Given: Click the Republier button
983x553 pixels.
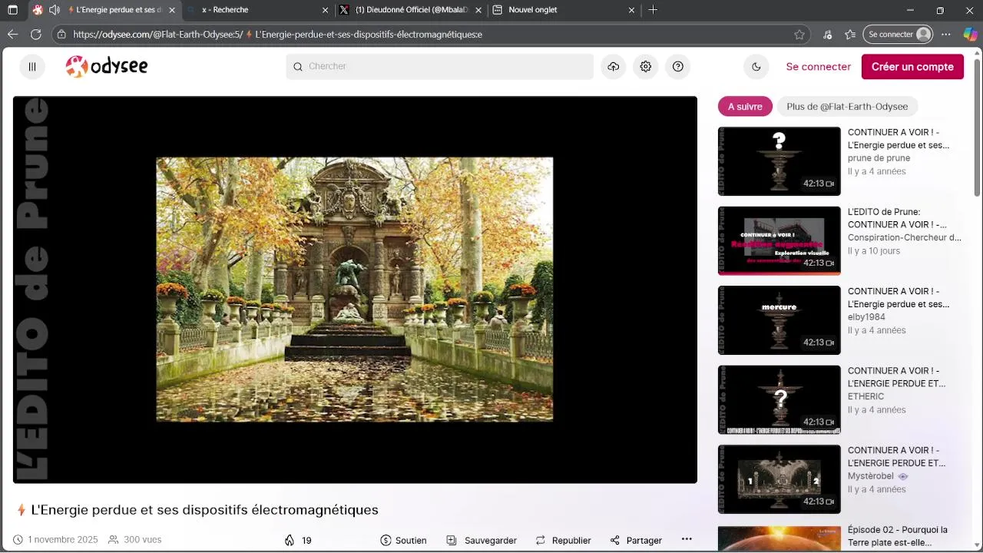Looking at the screenshot, I should (563, 541).
